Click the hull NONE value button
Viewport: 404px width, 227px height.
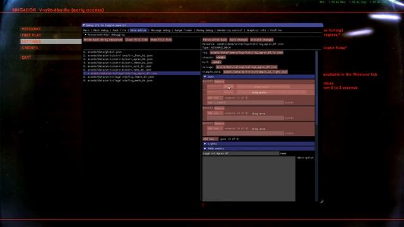coord(216,62)
